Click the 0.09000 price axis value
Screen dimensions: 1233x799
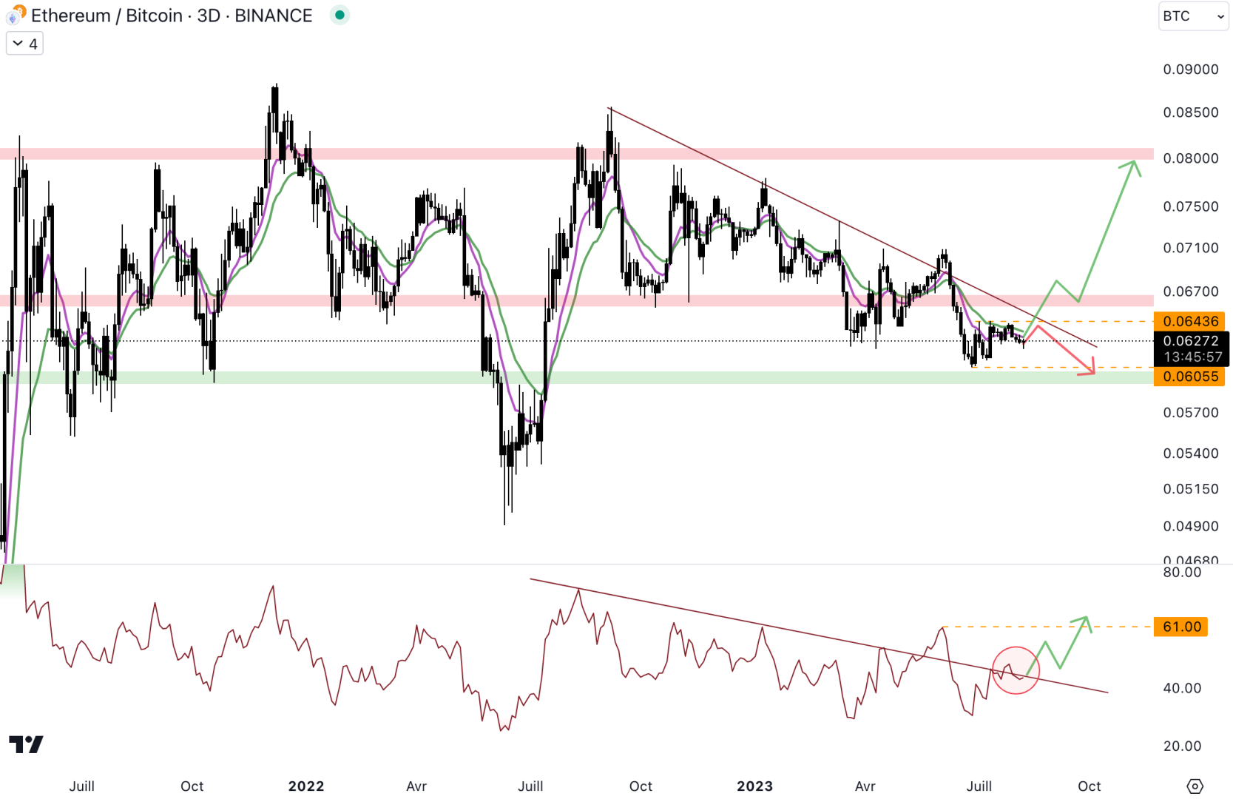click(1191, 70)
